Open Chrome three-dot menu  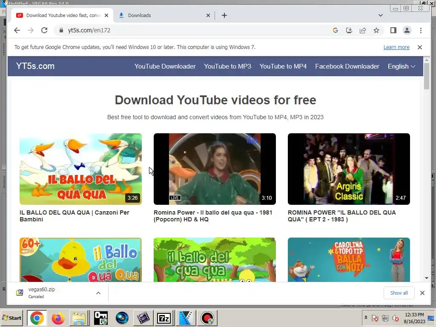pyautogui.click(x=421, y=30)
